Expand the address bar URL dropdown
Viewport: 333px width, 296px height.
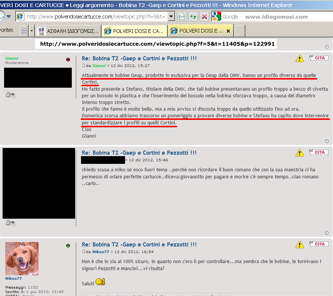(x=171, y=17)
